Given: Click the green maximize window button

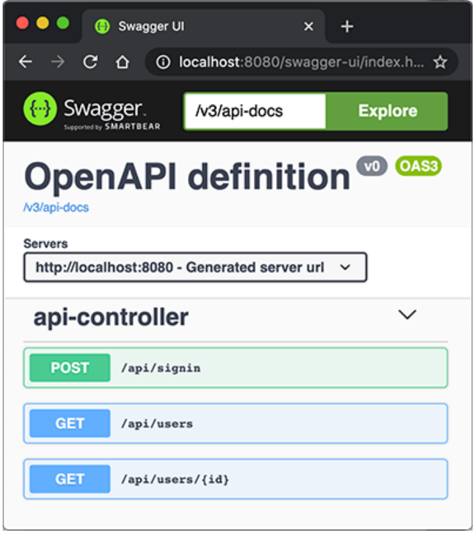Looking at the screenshot, I should (x=63, y=23).
